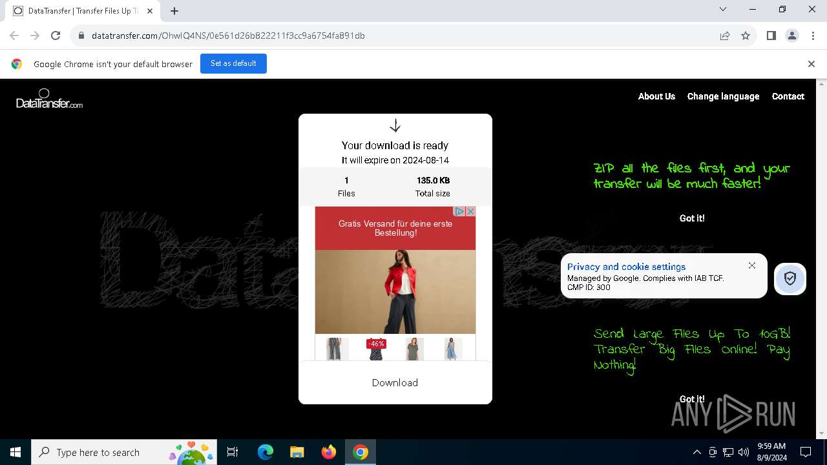Image resolution: width=827 pixels, height=465 pixels.
Task: Select the blue dress product thumbnail
Action: (453, 349)
